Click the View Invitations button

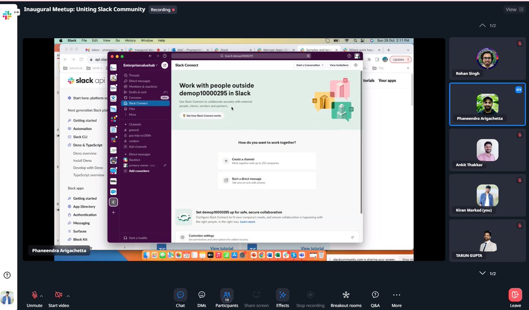pos(339,65)
